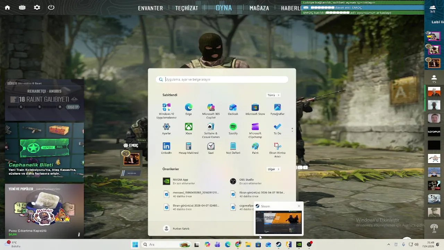The height and width of the screenshot is (250, 444).
Task: Go to CS2 home screen icon
Action: pos(7,7)
